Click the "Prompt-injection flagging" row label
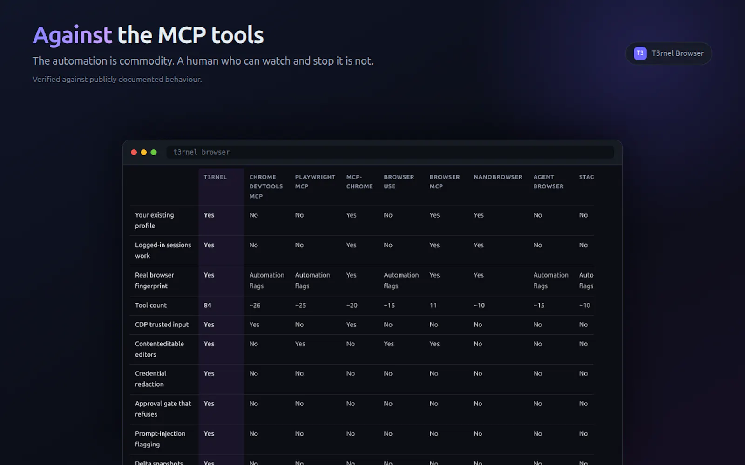This screenshot has width=745, height=465. (x=160, y=439)
